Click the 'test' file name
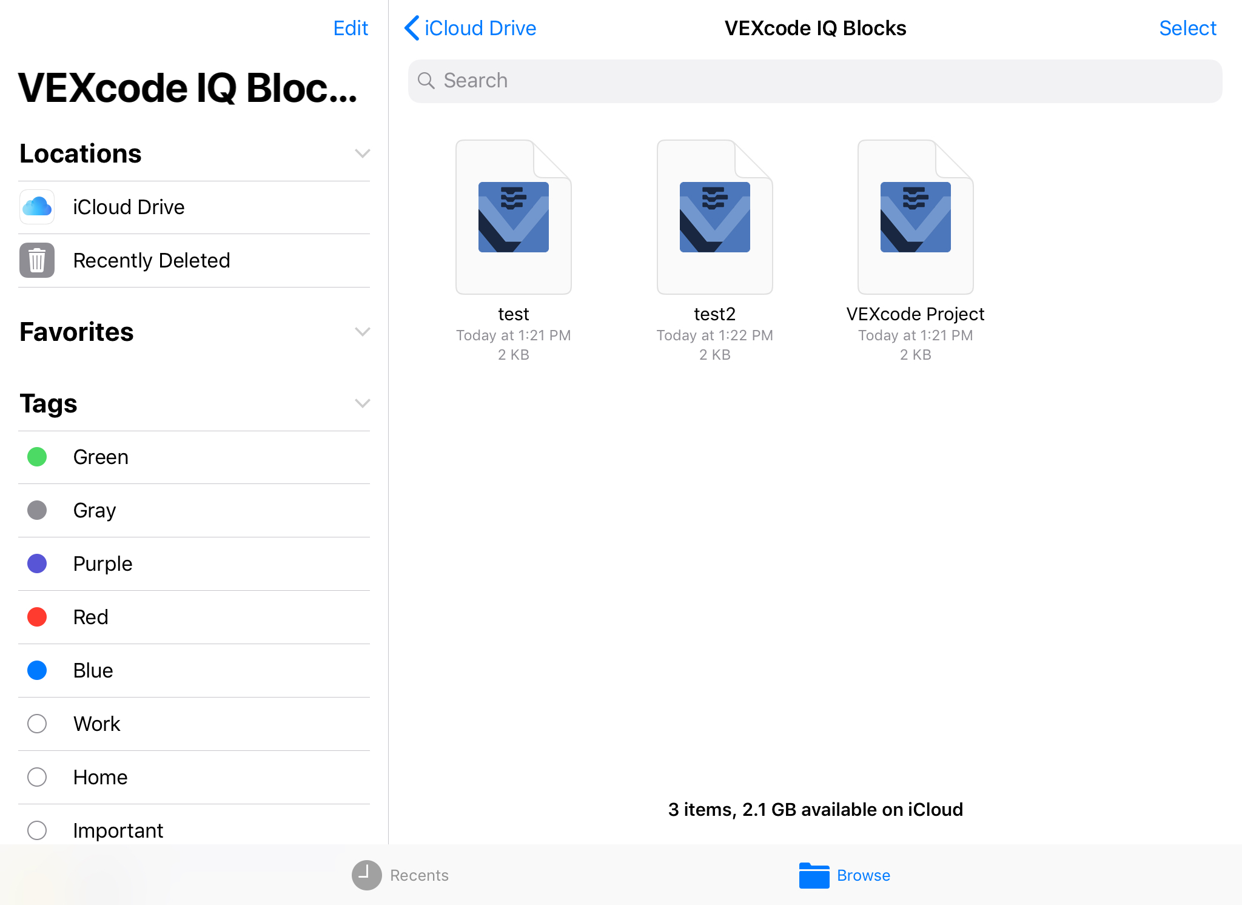Image resolution: width=1242 pixels, height=905 pixels. tap(514, 314)
